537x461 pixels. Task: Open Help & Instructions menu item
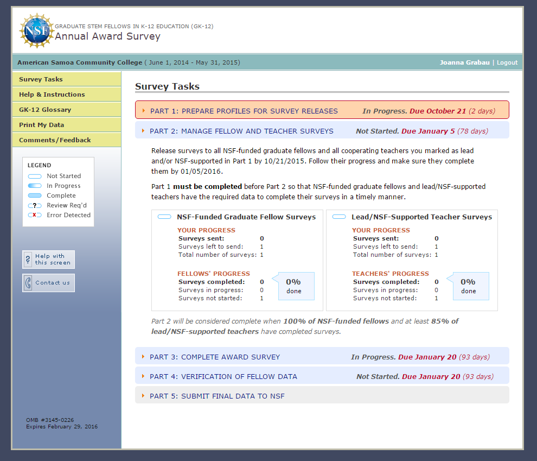52,94
